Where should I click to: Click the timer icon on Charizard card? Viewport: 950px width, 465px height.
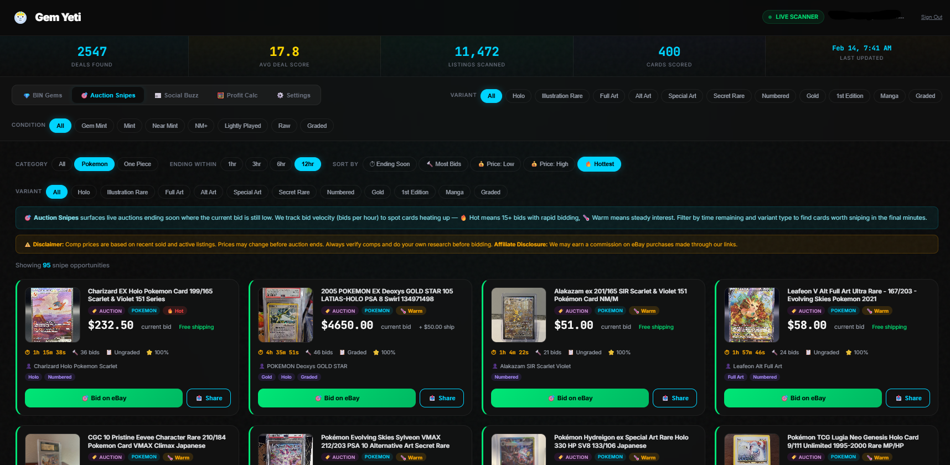(x=28, y=353)
